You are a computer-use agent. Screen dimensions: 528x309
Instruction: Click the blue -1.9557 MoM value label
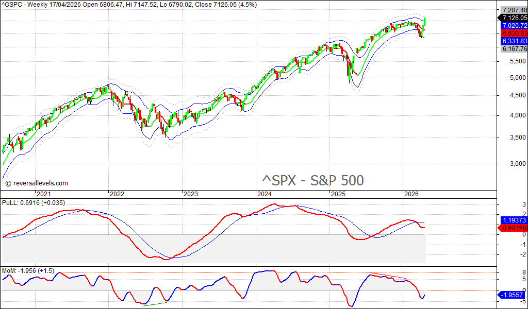pyautogui.click(x=513, y=295)
